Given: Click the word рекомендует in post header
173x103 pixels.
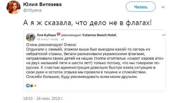Looking at the screenshot, I should 71,35.
